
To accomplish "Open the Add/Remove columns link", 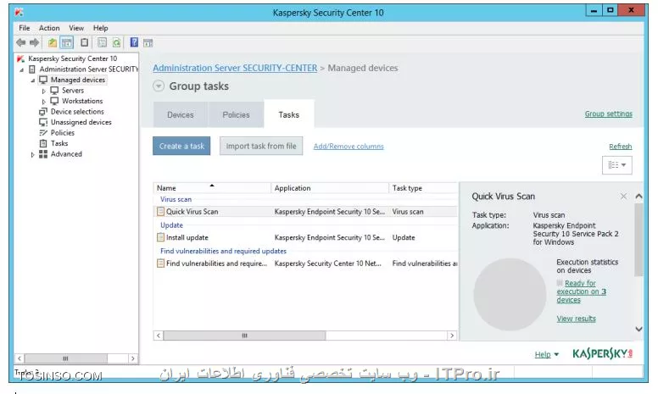I will click(349, 147).
